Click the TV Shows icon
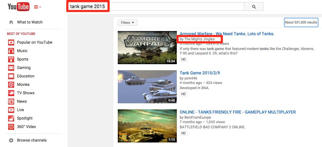322x147 pixels. 11,93
